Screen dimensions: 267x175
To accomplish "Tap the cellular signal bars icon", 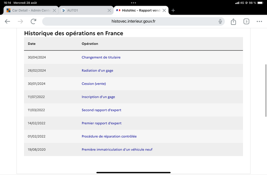I will click(237, 3).
